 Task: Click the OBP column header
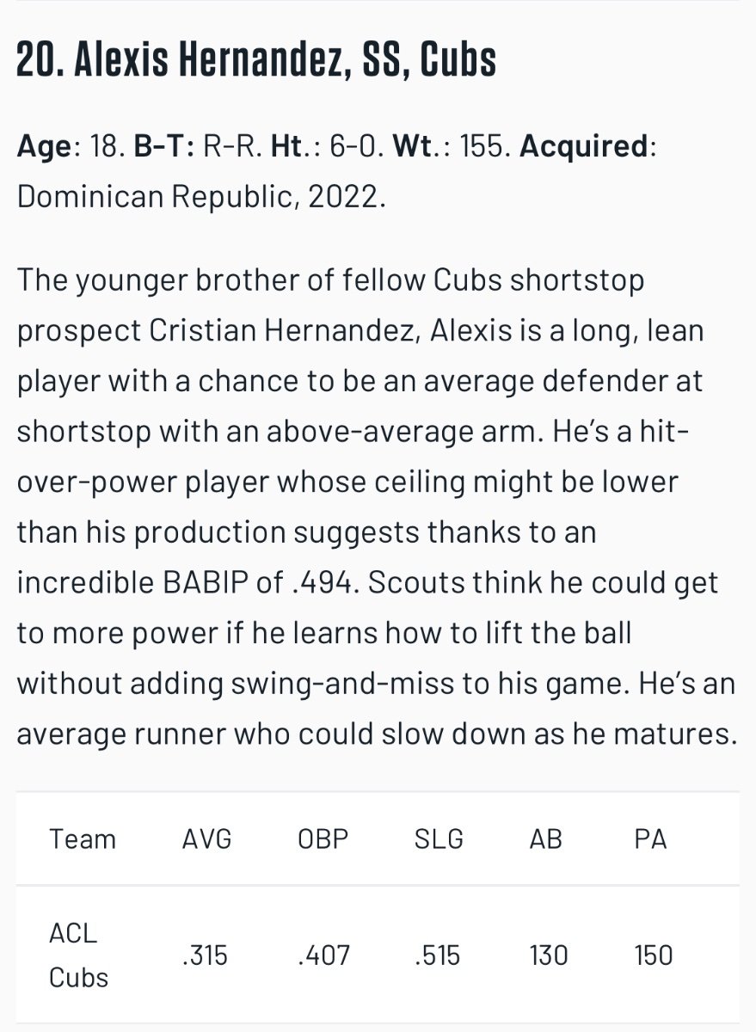pyautogui.click(x=323, y=838)
